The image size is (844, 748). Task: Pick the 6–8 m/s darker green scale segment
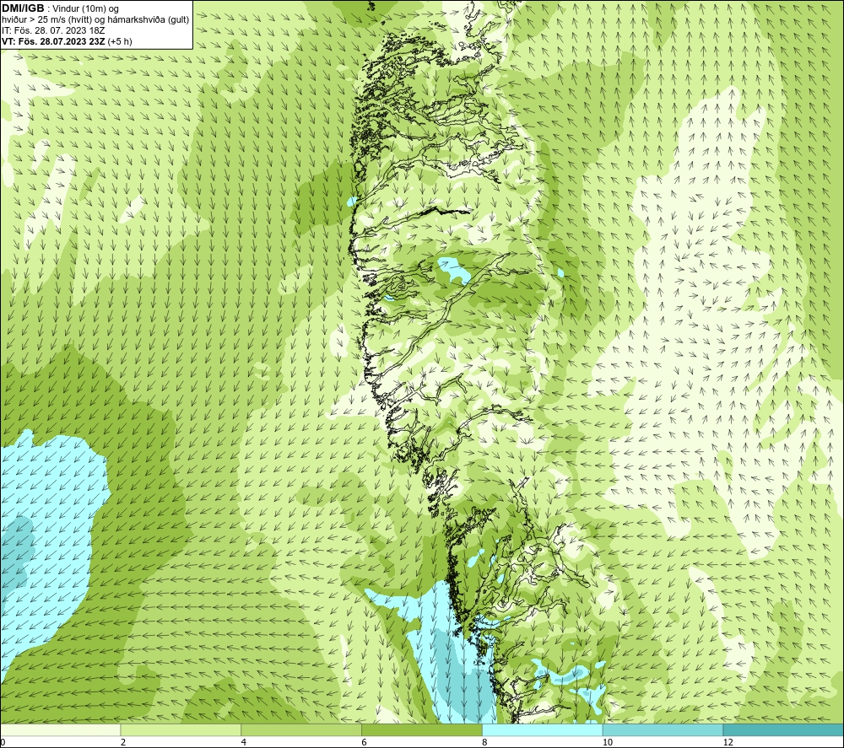pyautogui.click(x=422, y=729)
